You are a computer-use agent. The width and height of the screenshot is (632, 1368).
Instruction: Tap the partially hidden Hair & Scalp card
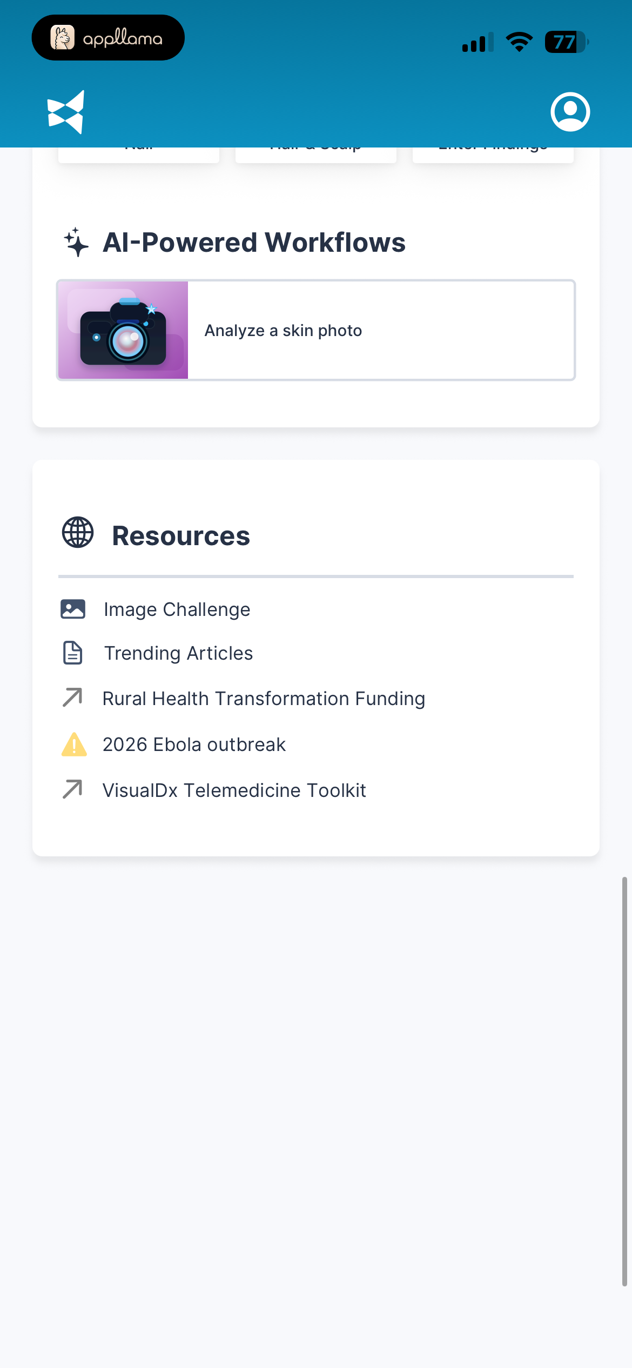pos(316,155)
